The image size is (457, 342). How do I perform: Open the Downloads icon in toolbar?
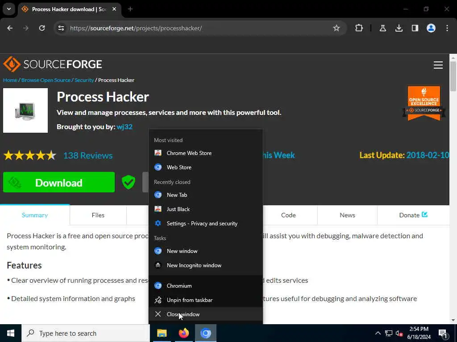click(399, 28)
